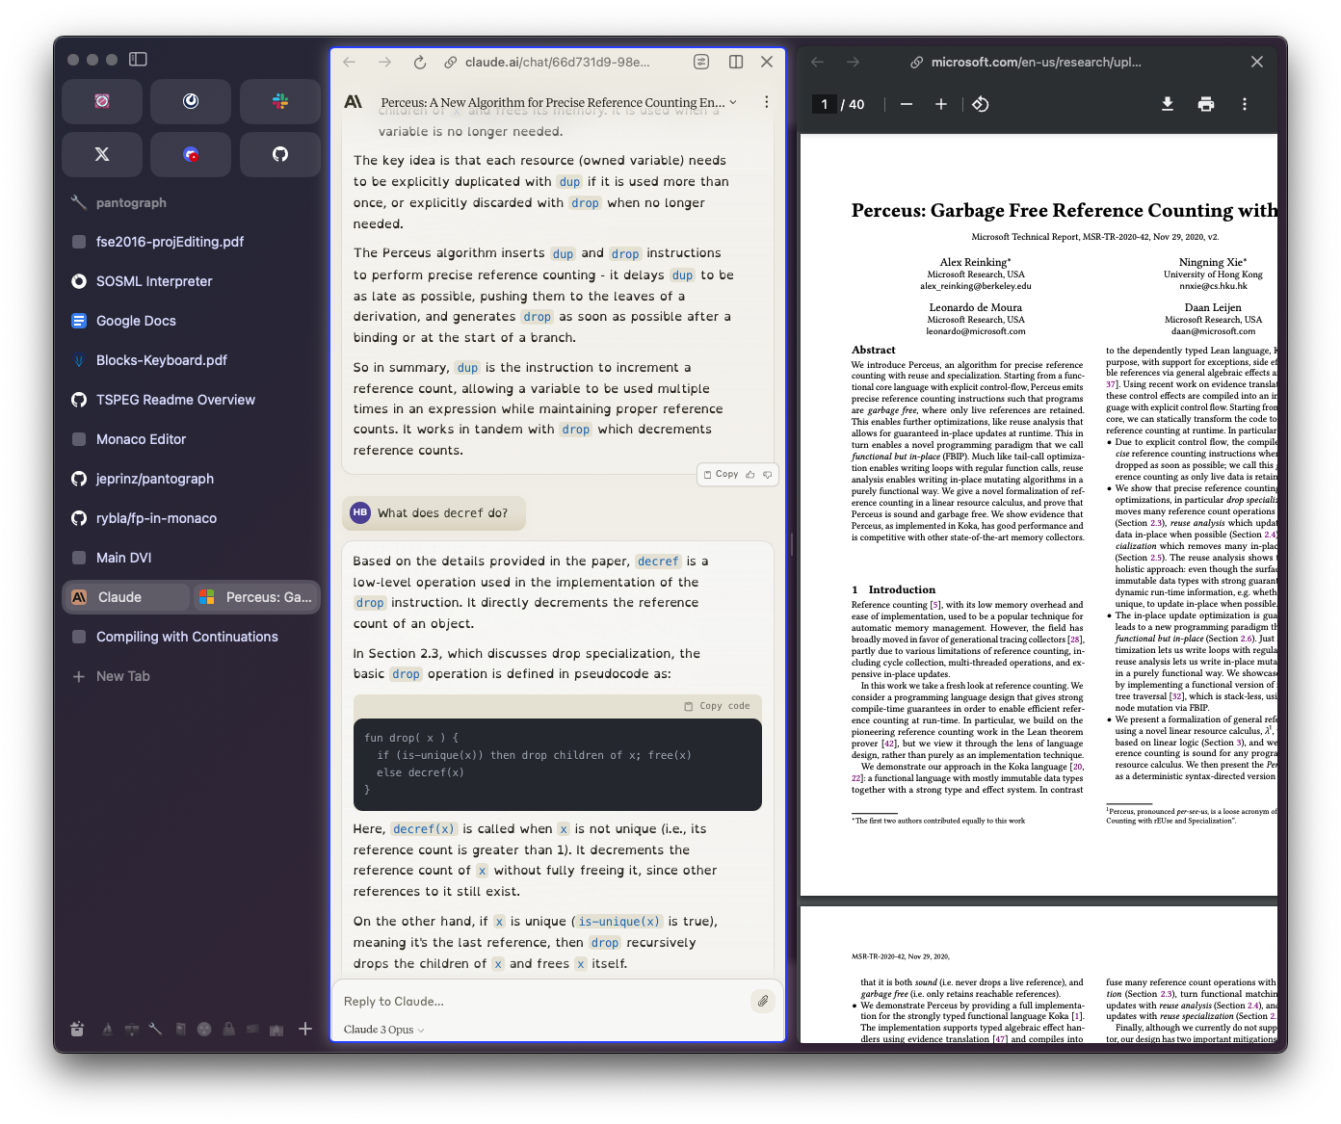
Task: Select the Main DVI tab
Action: 191,558
